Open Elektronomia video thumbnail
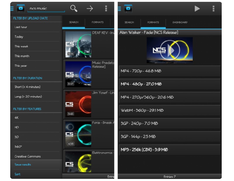The height and width of the screenshot is (181, 234). [x=78, y=162]
